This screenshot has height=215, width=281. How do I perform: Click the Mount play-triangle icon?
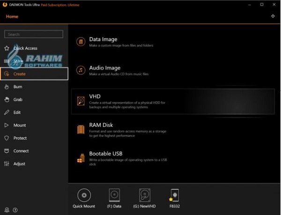click(x=7, y=125)
